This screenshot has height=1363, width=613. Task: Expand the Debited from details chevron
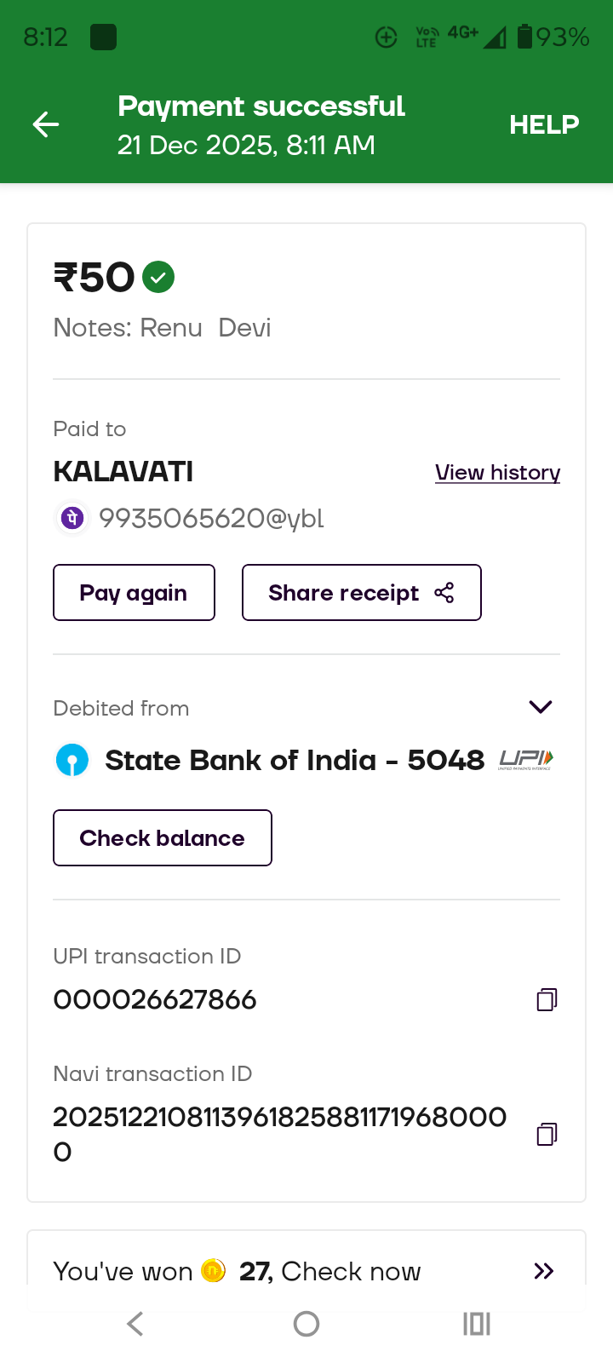coord(541,707)
